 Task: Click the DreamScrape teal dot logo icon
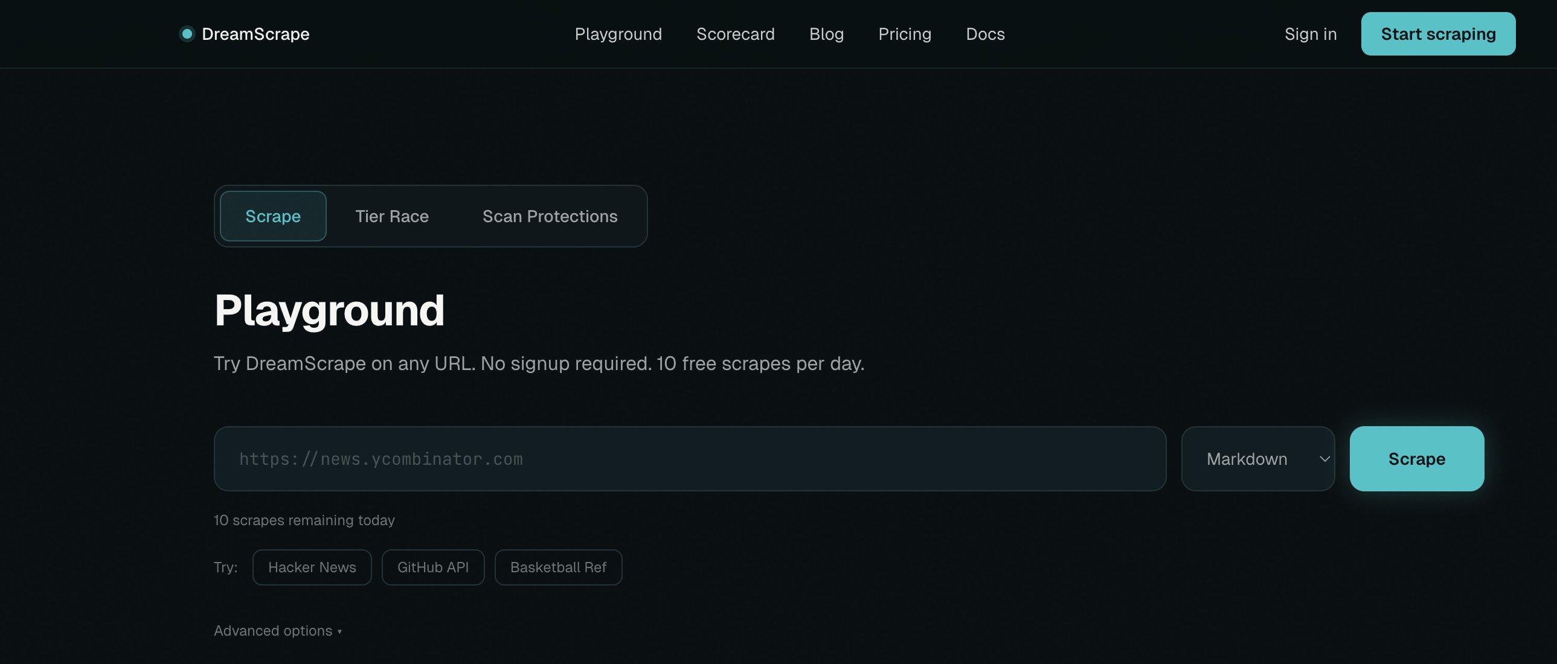click(x=187, y=34)
